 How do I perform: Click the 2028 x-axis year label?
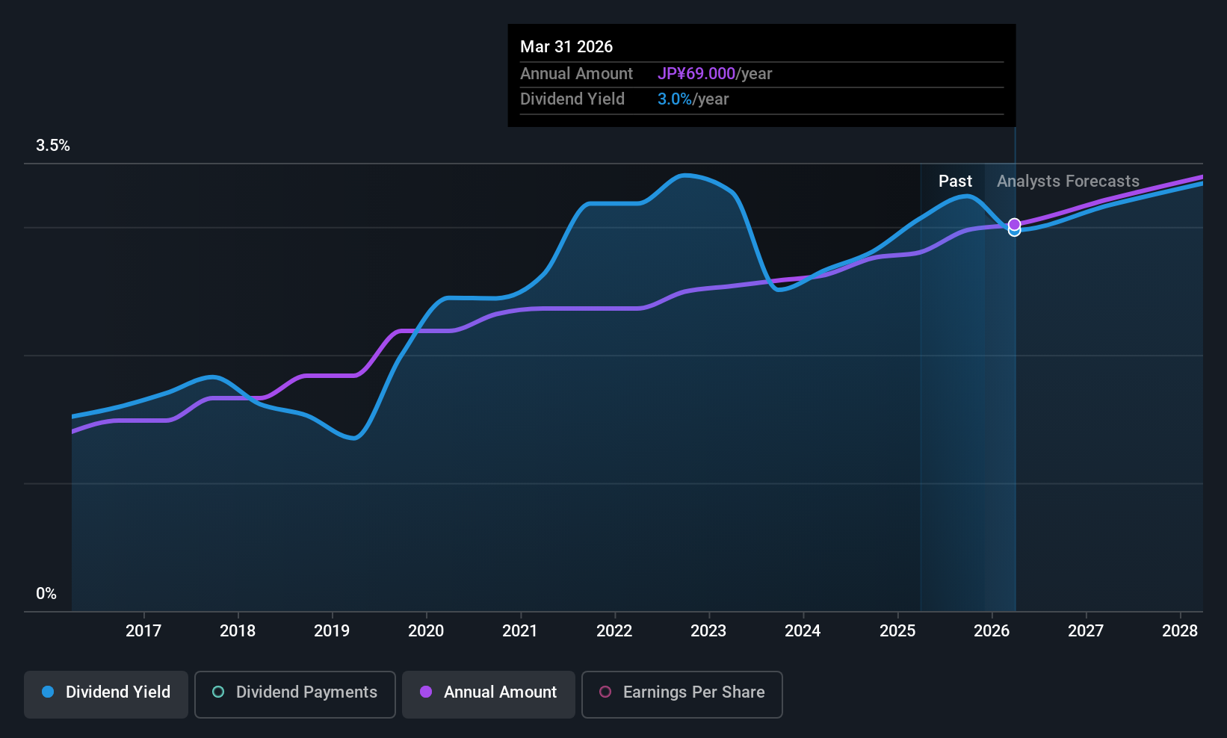coord(1180,631)
